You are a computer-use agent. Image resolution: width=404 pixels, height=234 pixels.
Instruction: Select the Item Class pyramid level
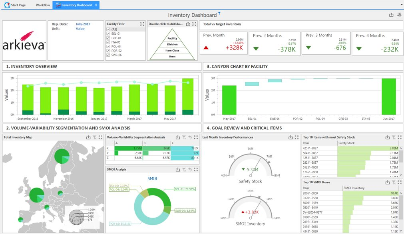click(172, 50)
